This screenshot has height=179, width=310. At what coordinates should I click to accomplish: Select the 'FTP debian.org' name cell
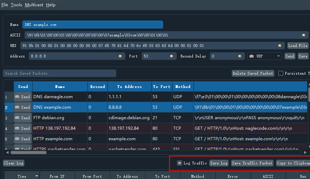(60, 118)
